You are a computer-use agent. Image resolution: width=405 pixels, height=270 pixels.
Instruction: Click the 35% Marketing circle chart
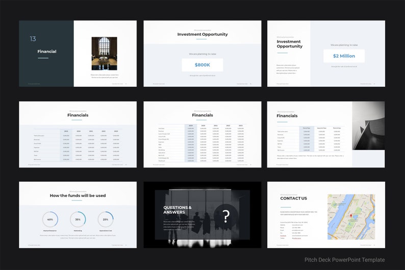78,219
